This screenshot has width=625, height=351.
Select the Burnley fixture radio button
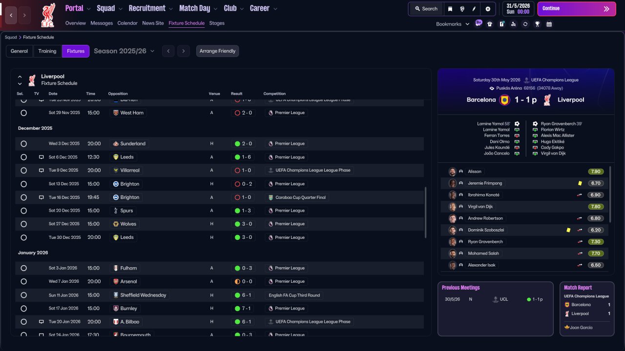(23, 309)
